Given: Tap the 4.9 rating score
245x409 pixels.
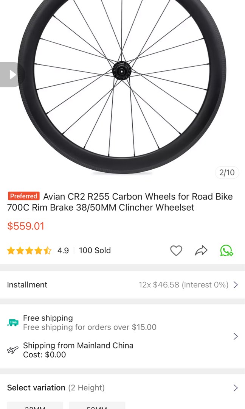Looking at the screenshot, I should click(x=63, y=250).
